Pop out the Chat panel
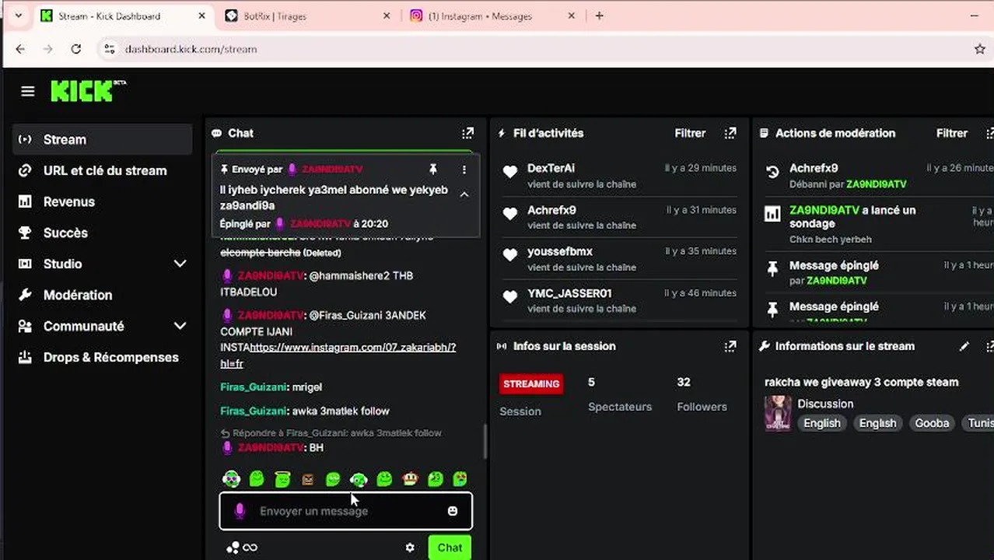994x560 pixels. pyautogui.click(x=467, y=133)
